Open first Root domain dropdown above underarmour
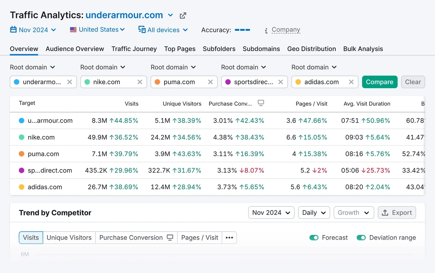 point(33,67)
